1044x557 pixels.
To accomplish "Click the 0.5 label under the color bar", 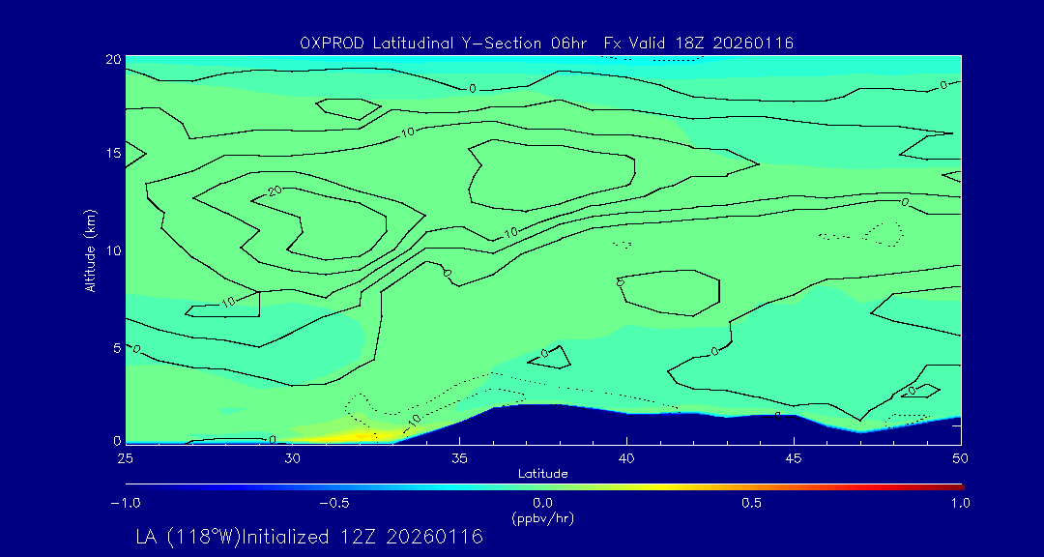I will point(751,503).
